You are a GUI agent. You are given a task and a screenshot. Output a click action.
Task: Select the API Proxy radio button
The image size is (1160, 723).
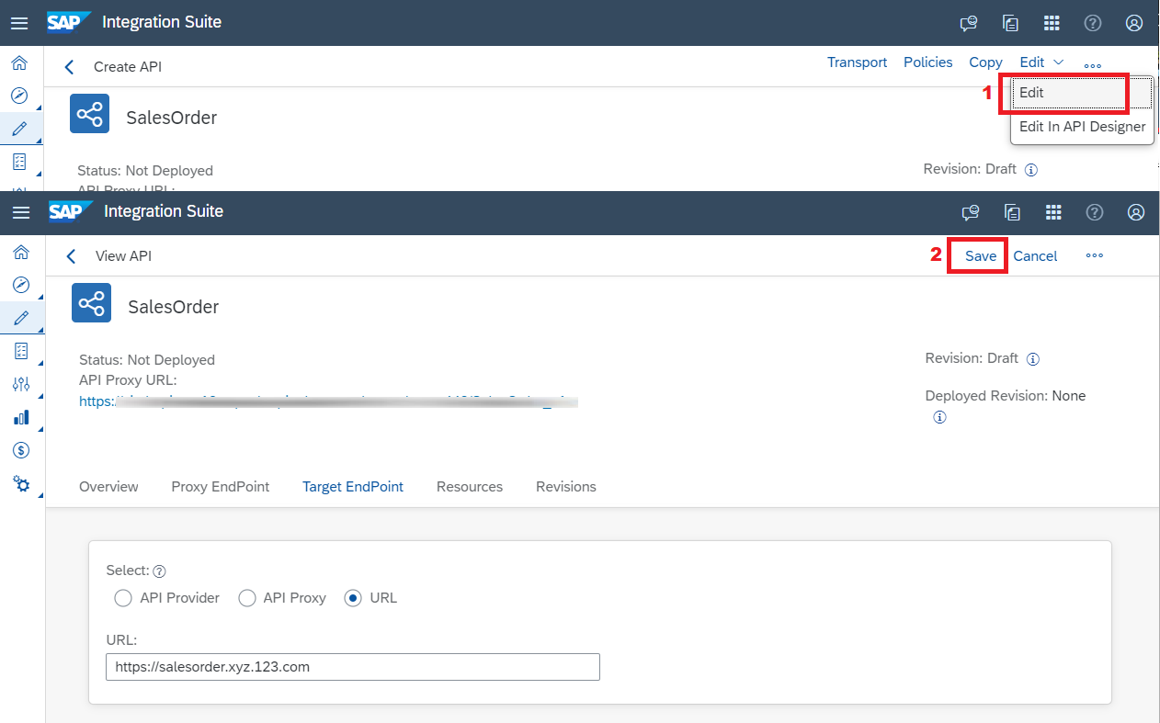click(246, 598)
